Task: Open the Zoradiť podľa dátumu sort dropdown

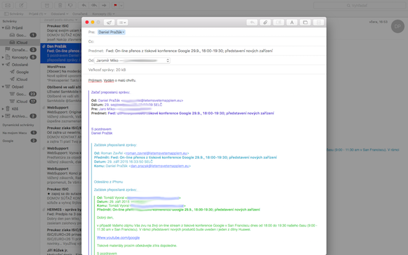Action: 61,20
